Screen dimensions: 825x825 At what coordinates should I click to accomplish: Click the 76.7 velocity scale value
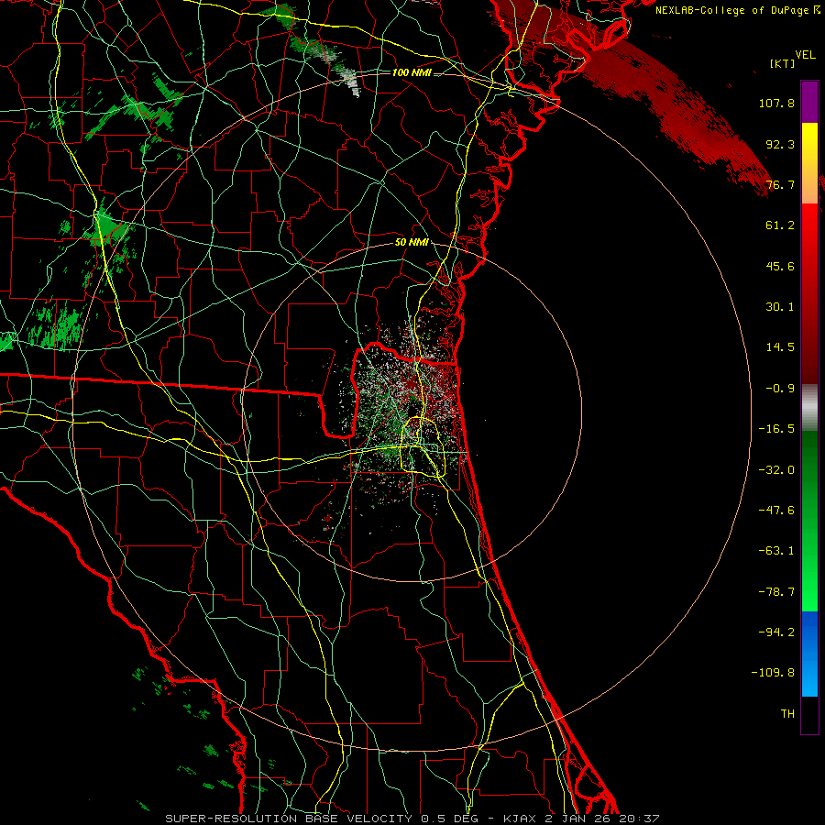780,184
